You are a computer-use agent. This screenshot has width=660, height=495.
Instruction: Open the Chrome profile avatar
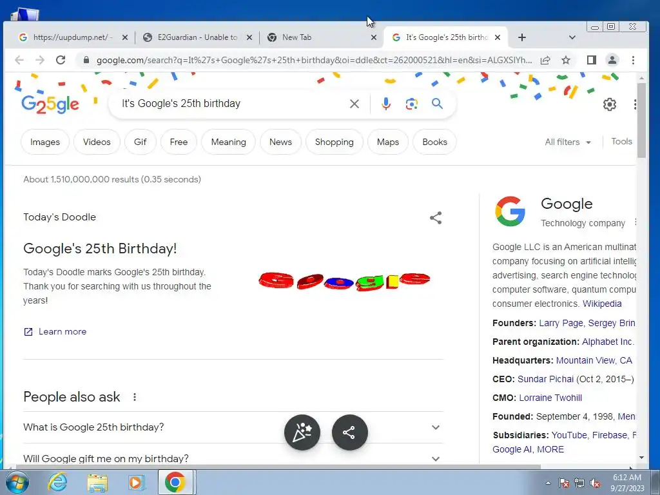click(x=612, y=60)
